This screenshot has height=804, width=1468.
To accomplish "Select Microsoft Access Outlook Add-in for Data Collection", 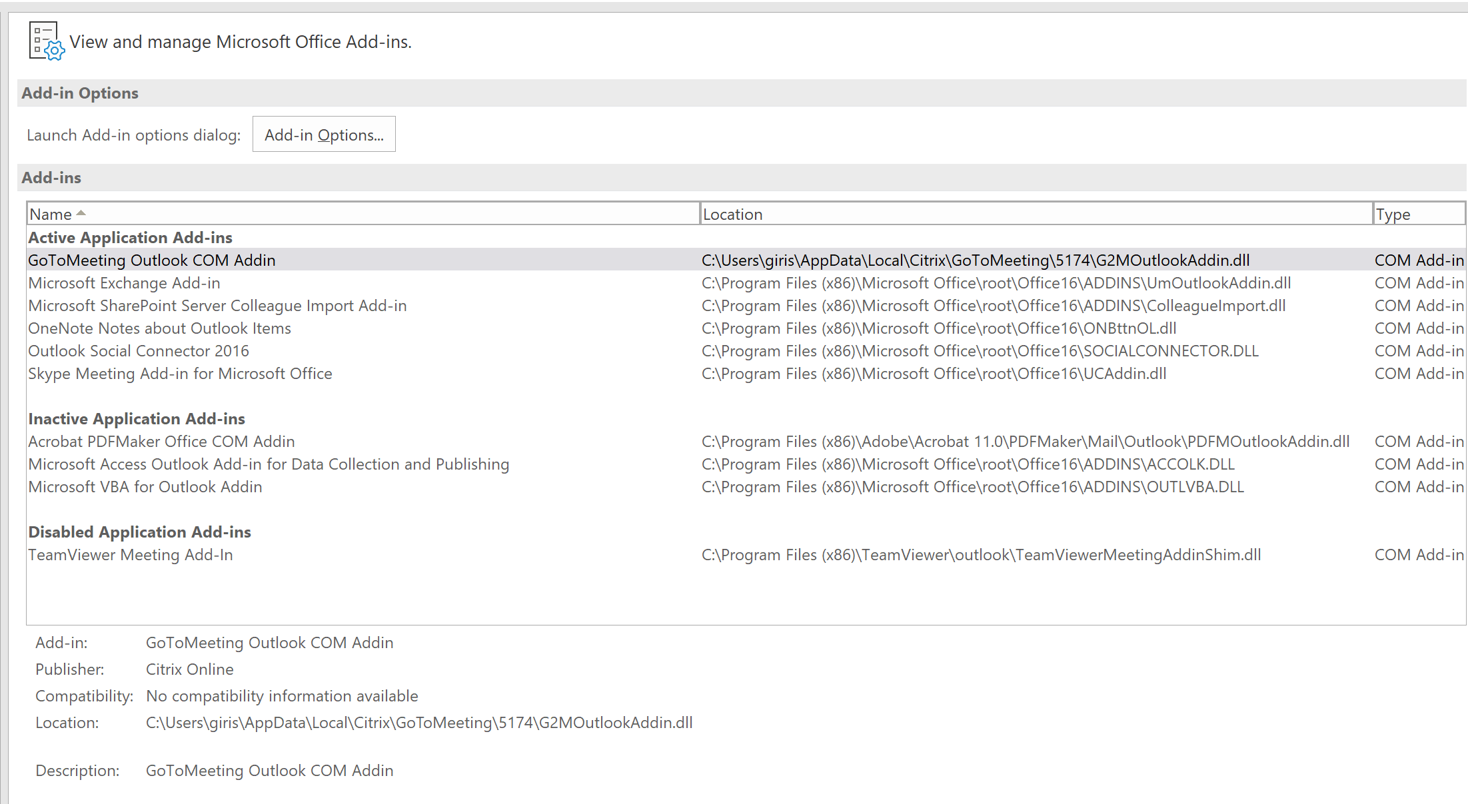I will pos(746,464).
